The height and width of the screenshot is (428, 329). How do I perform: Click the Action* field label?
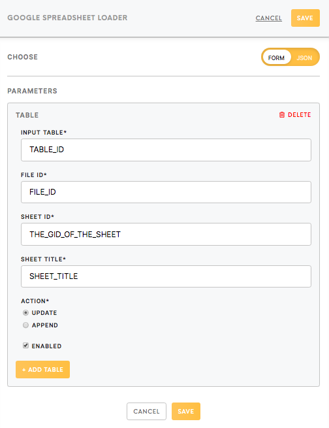click(x=35, y=301)
